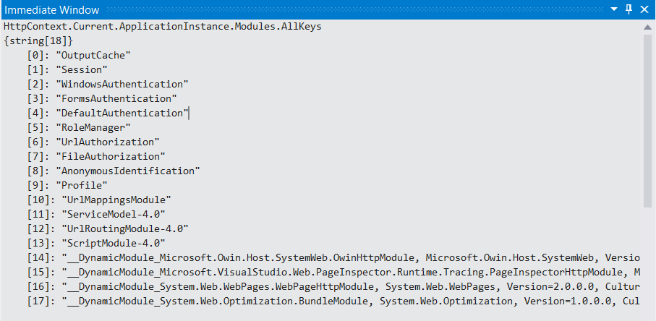Click the BundleModule entry at index 17
Image resolution: width=656 pixels, height=321 pixels.
333,301
